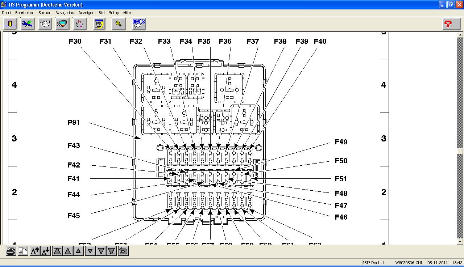Jump to the last page with the barred down triangle

point(112,251)
